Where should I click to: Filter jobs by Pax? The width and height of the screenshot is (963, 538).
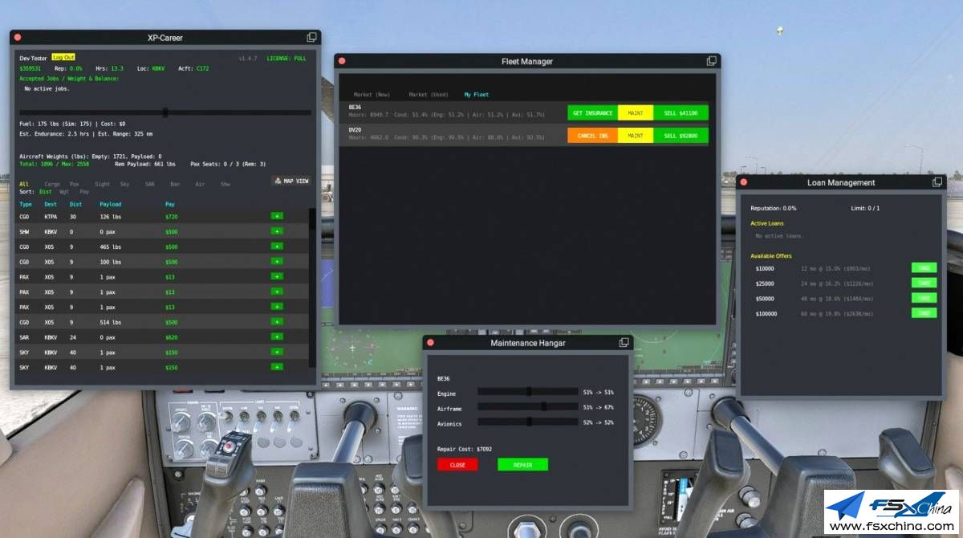[75, 184]
